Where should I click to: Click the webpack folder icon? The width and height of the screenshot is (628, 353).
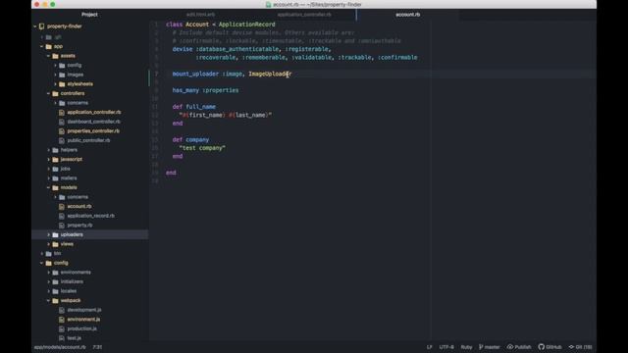click(55, 301)
